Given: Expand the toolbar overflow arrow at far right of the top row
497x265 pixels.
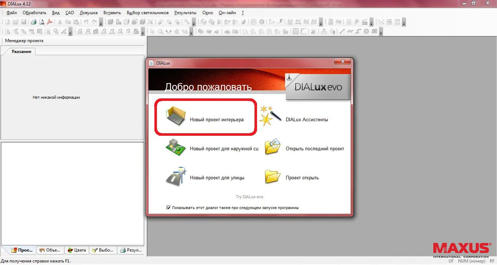Looking at the screenshot, I should [404, 23].
